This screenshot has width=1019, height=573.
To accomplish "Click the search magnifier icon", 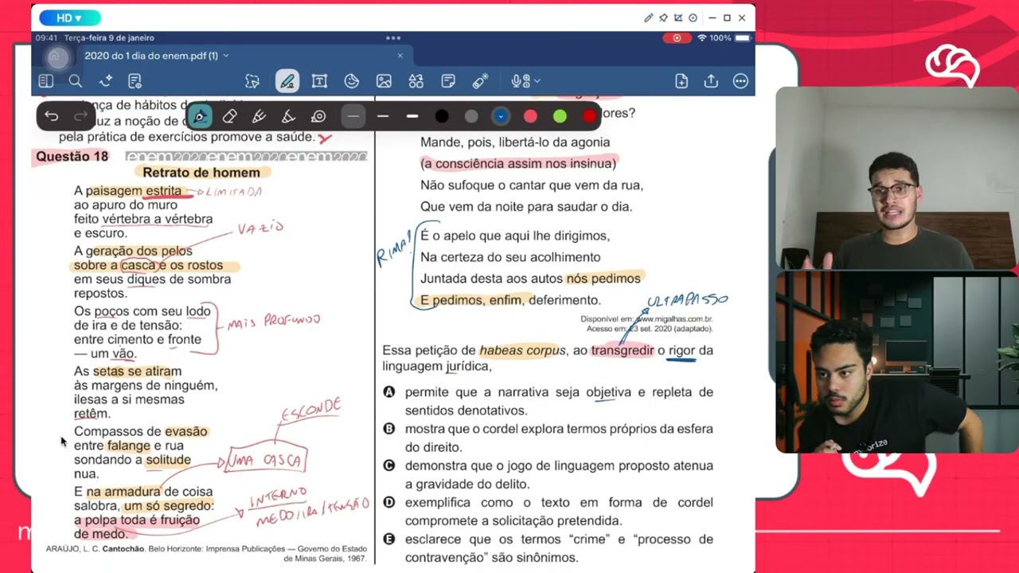I will (76, 81).
